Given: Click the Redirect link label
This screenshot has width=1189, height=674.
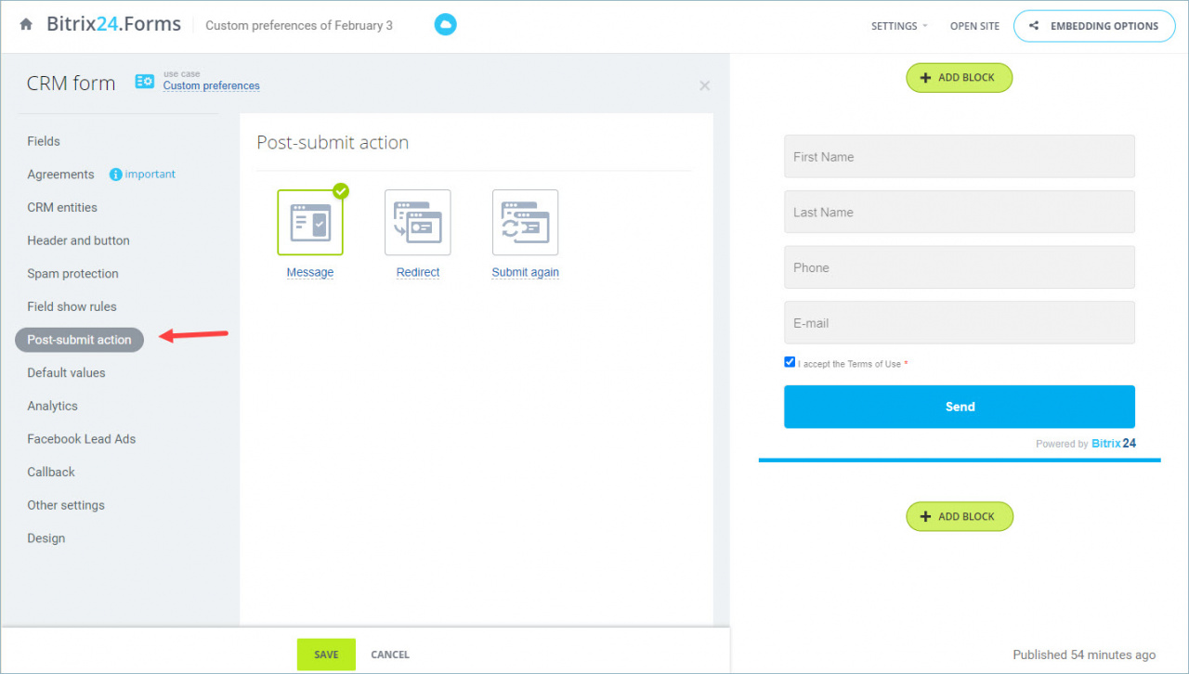Looking at the screenshot, I should 418,273.
